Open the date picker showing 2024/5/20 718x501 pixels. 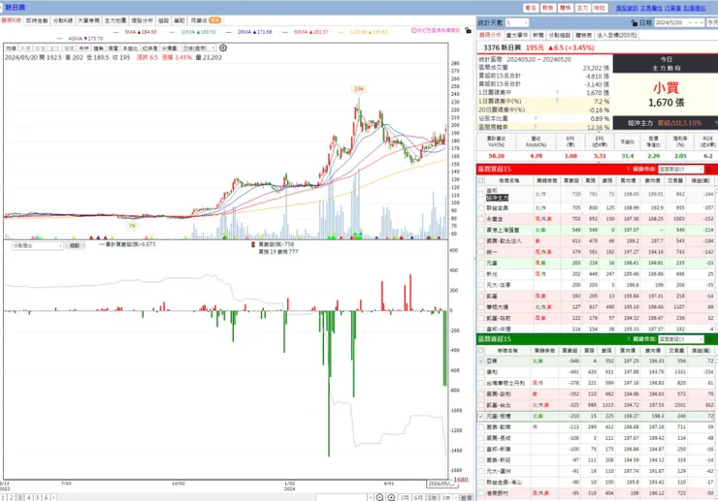coord(679,22)
